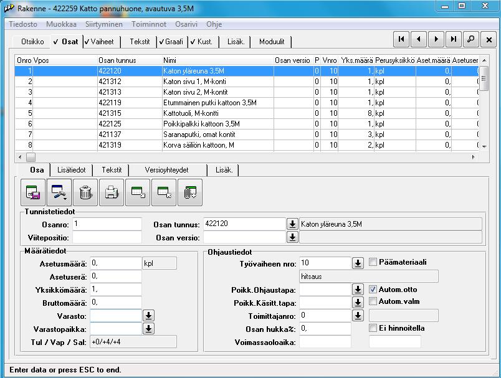This screenshot has height=378, width=501.
Task: Open the Lisätiedot sub-tab
Action: 72,170
